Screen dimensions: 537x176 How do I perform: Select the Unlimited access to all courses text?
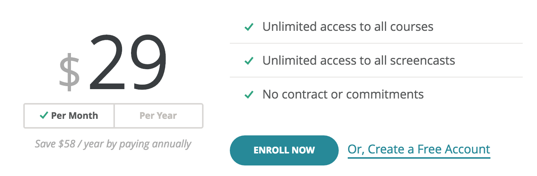click(x=348, y=27)
